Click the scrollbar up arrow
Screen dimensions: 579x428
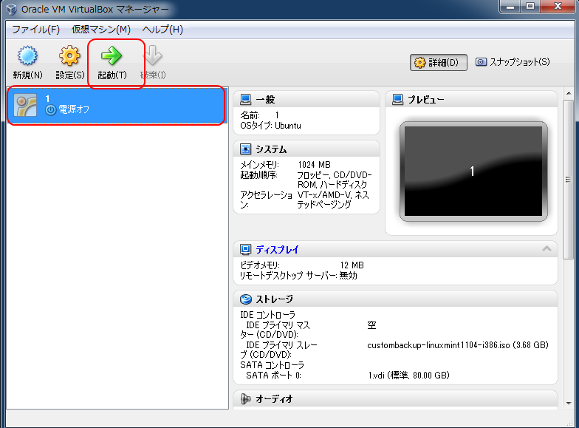click(569, 93)
